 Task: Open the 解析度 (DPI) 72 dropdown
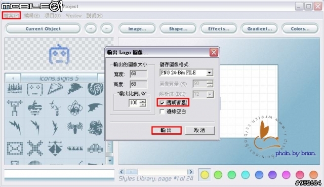pyautogui.click(x=210, y=95)
